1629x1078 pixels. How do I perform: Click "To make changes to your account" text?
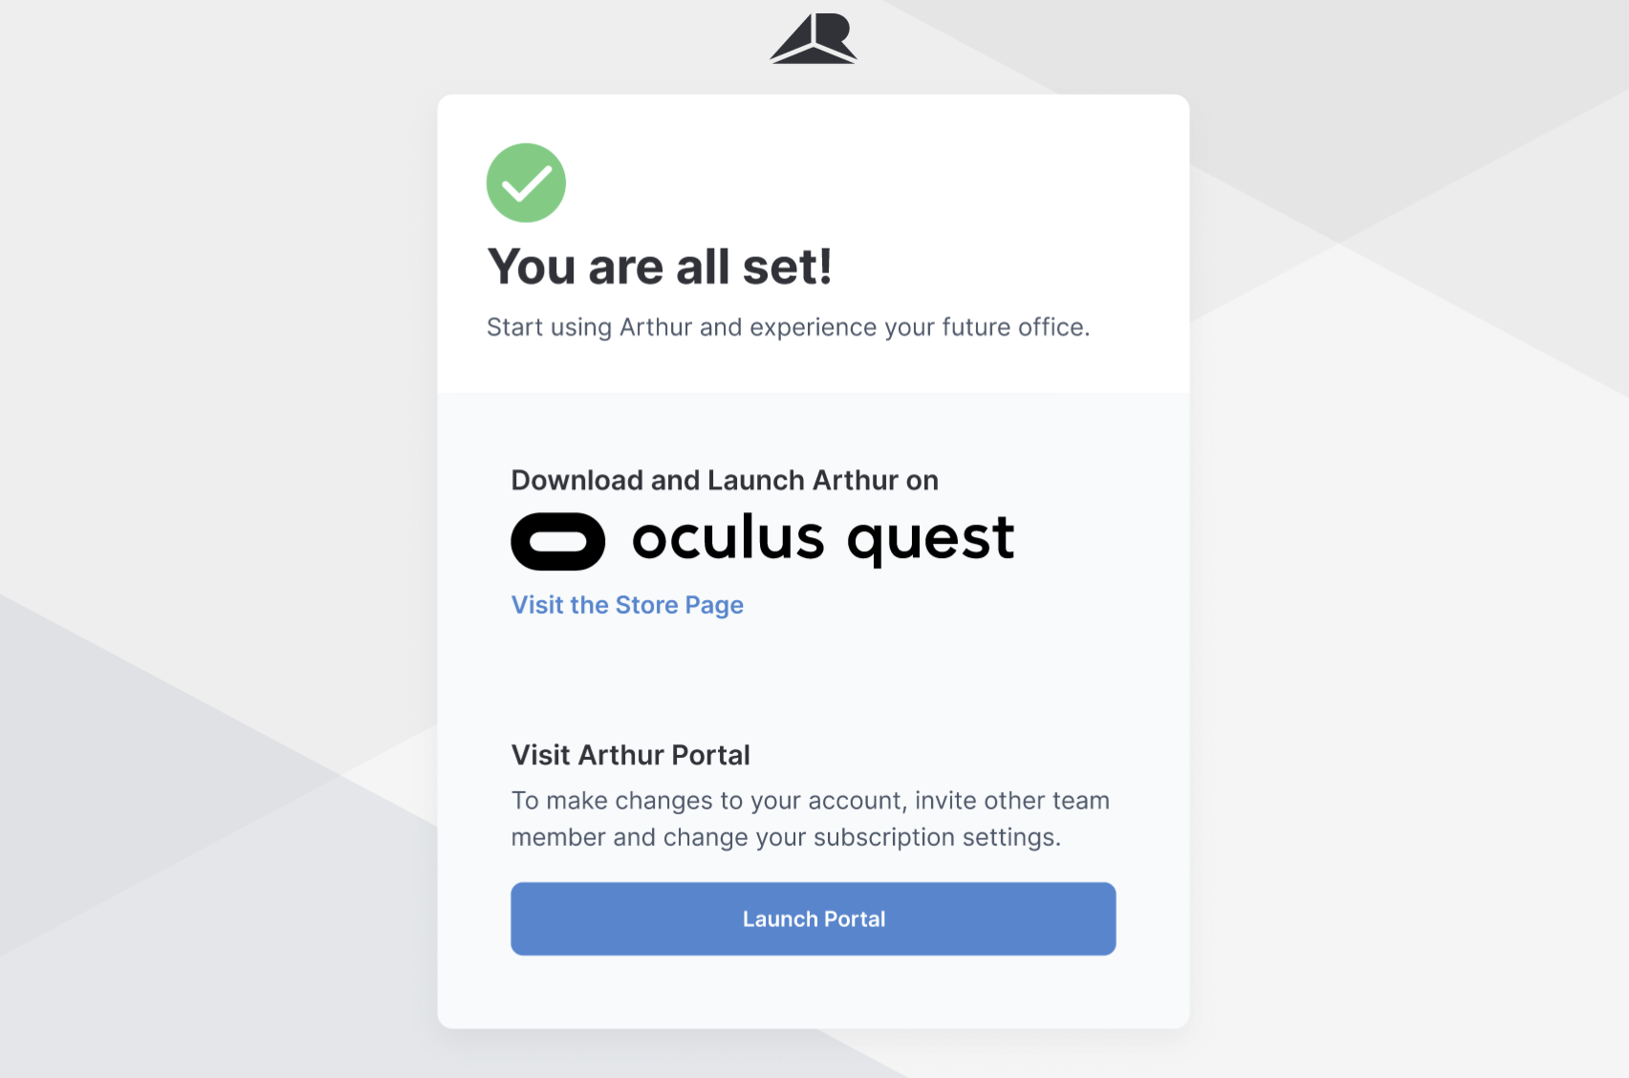coord(707,801)
